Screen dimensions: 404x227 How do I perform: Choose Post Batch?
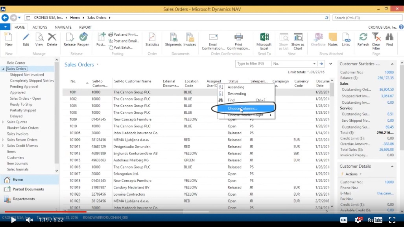tap(121, 48)
